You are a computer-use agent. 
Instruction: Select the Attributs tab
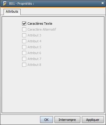[x=12, y=12]
